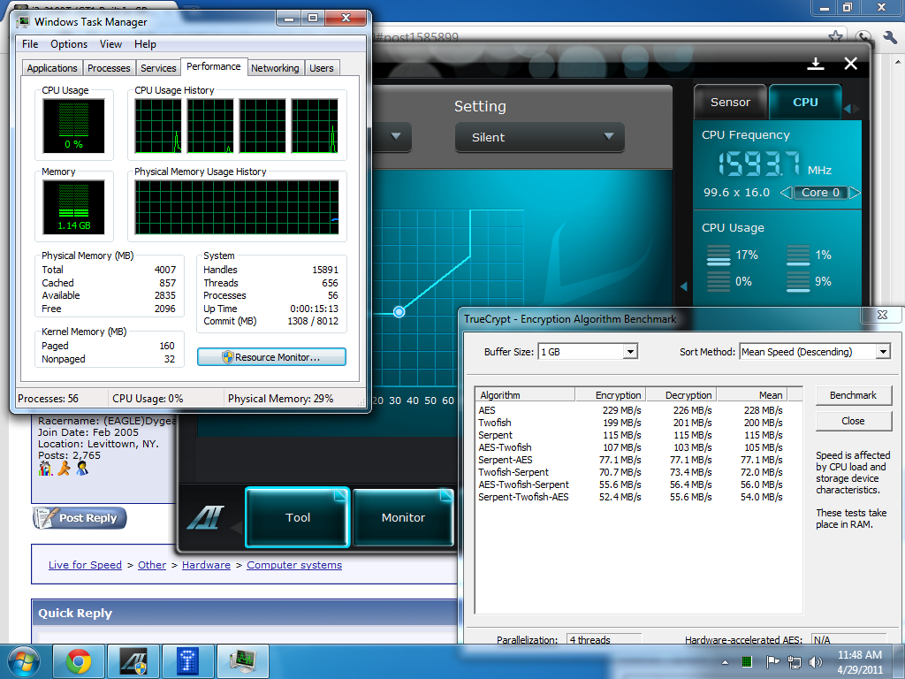
Task: Click the green CPU meter tray icon
Action: (x=747, y=662)
